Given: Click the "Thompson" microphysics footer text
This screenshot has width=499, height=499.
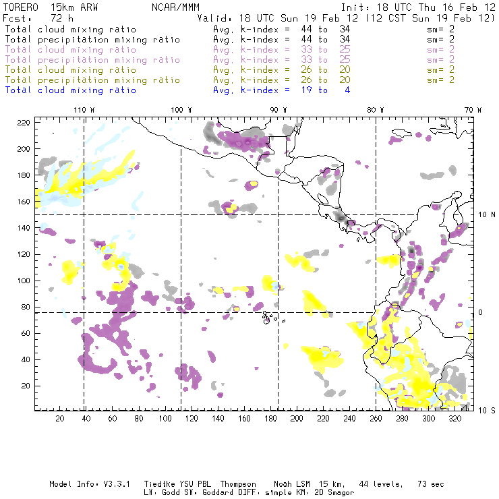Looking at the screenshot, I should 238,484.
